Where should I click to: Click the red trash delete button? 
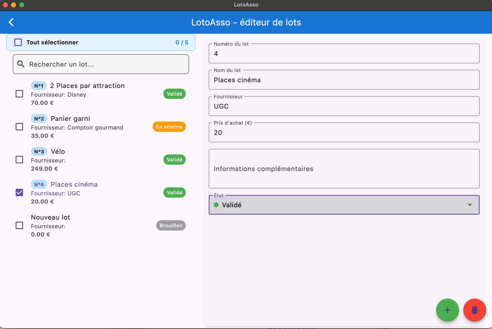click(474, 310)
